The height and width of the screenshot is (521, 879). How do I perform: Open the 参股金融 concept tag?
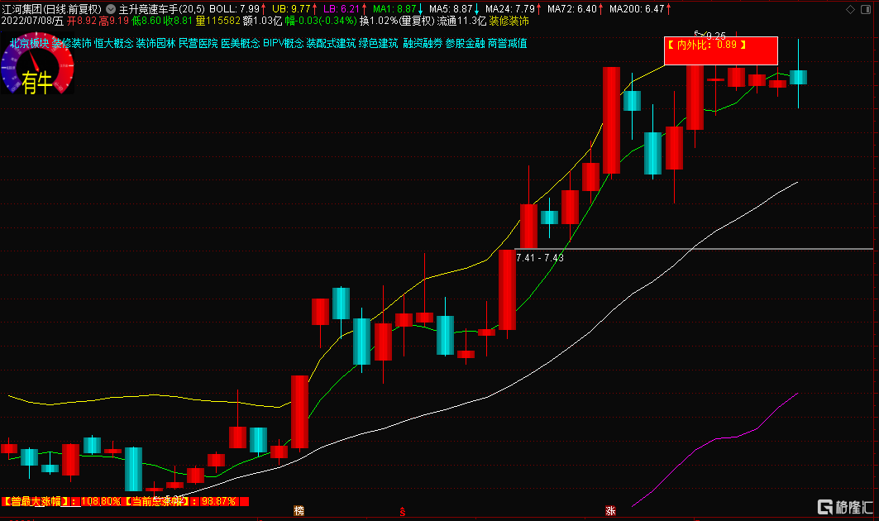pos(466,43)
